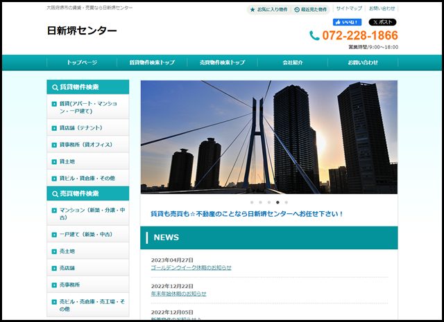The height and width of the screenshot is (322, 444).
Task: Click the 営業時間/9:00～18:00 text
Action: [373, 47]
